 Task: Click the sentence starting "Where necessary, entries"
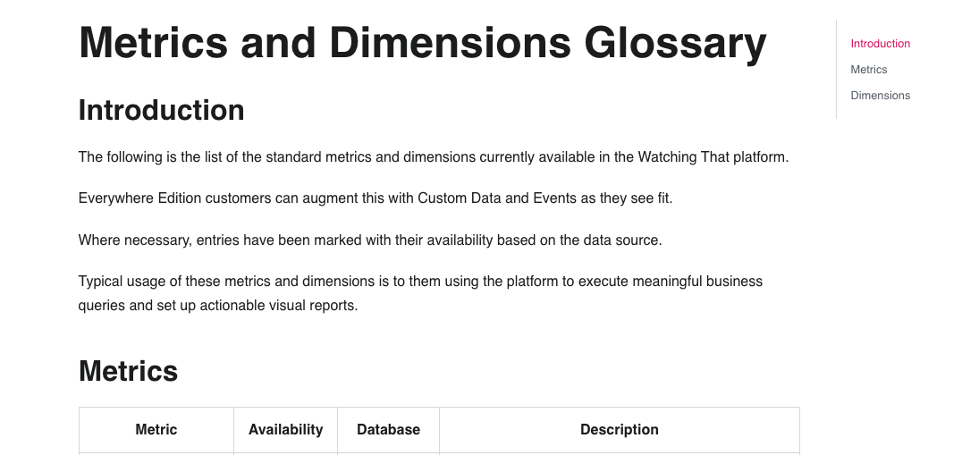[370, 240]
